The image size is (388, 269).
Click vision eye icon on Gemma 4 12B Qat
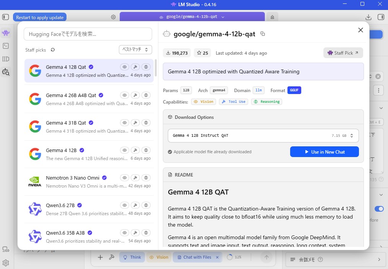[x=125, y=67]
